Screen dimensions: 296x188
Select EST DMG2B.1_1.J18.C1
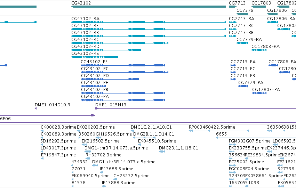[x=178, y=148]
